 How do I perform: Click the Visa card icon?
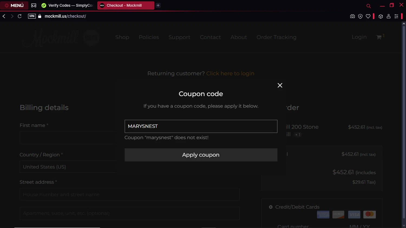pyautogui.click(x=354, y=215)
